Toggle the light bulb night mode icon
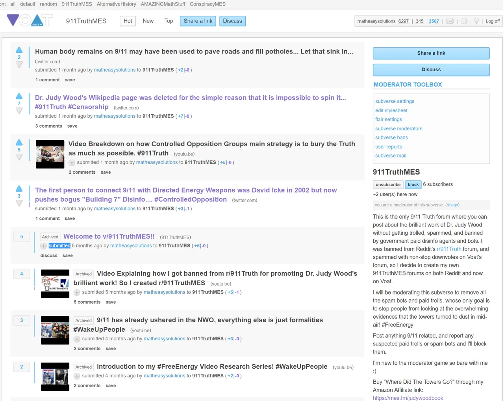Image resolution: width=504 pixels, height=401 pixels. pyautogui.click(x=476, y=21)
